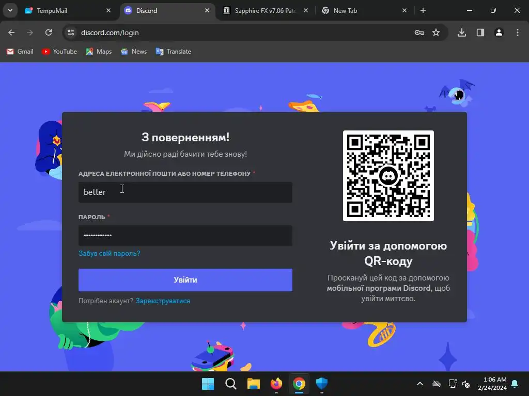Select the Discord tab
Screen dimensions: 529x396
[x=167, y=11]
